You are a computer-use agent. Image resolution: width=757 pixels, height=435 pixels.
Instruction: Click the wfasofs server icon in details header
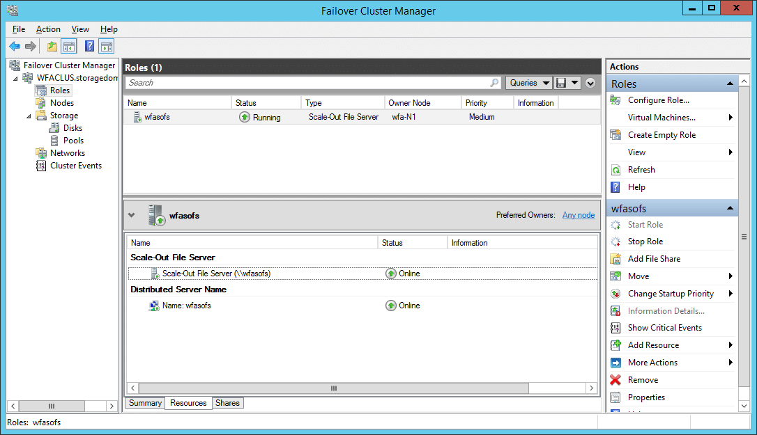(x=156, y=215)
